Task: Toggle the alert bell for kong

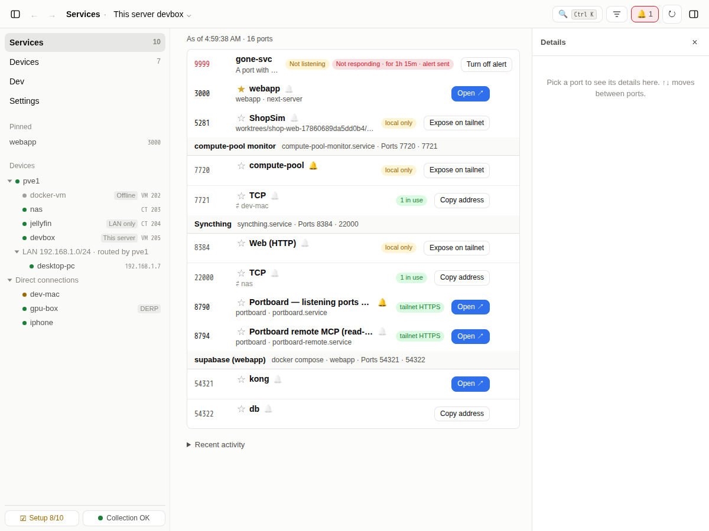Action: [278, 379]
